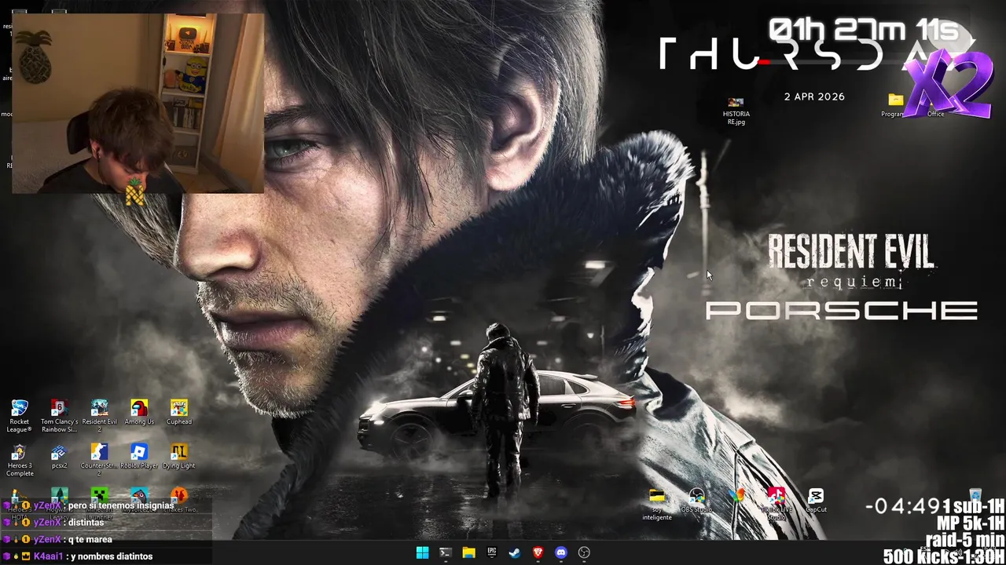Open the Counter-Strike 2 shortcut

pyautogui.click(x=99, y=461)
